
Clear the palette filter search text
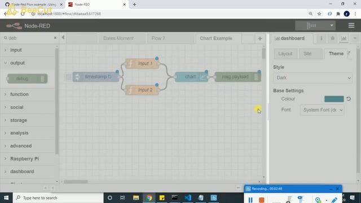click(55, 38)
